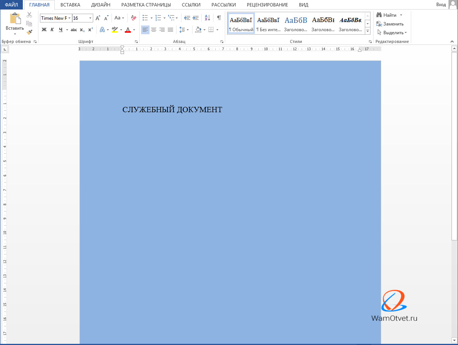Screen dimensions: 458x345
Task: Sort text with the A-Я sort icon
Action: pyautogui.click(x=207, y=18)
